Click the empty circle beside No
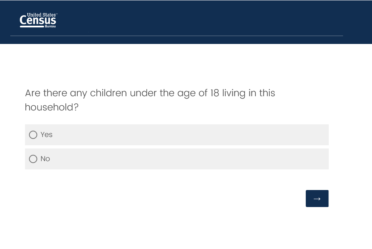The image size is (372, 249). point(33,159)
